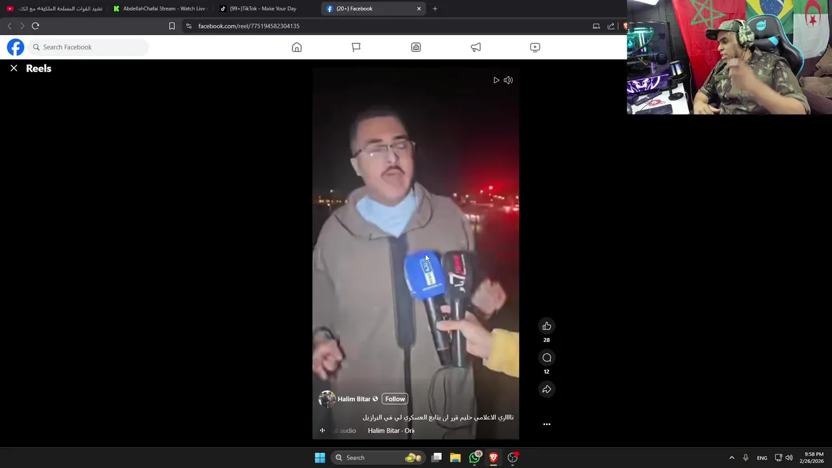
Task: Open Halim Bitar profile picture
Action: click(x=327, y=399)
